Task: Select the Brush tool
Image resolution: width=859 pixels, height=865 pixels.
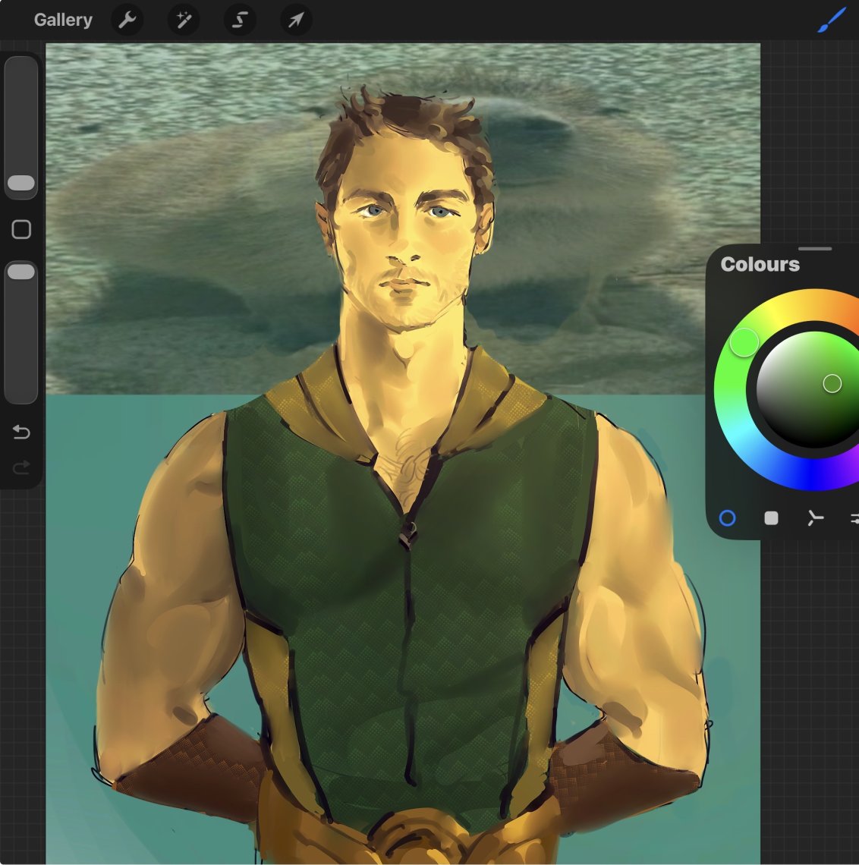Action: coord(832,20)
